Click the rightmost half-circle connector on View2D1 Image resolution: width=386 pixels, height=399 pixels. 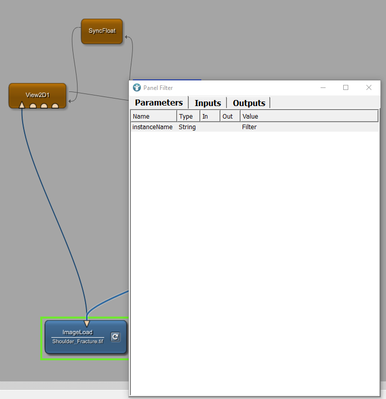coord(55,106)
